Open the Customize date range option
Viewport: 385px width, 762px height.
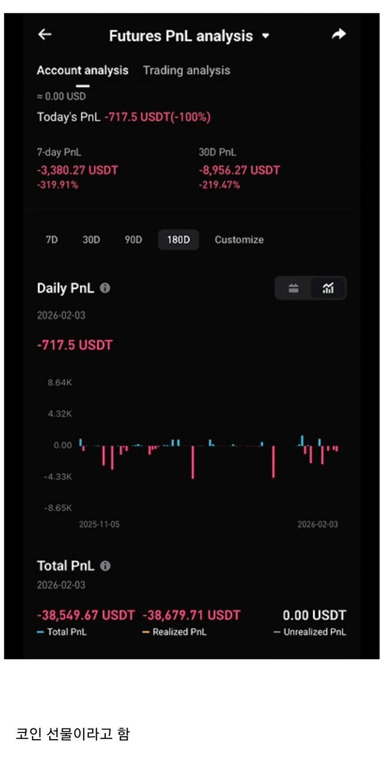[x=239, y=240]
